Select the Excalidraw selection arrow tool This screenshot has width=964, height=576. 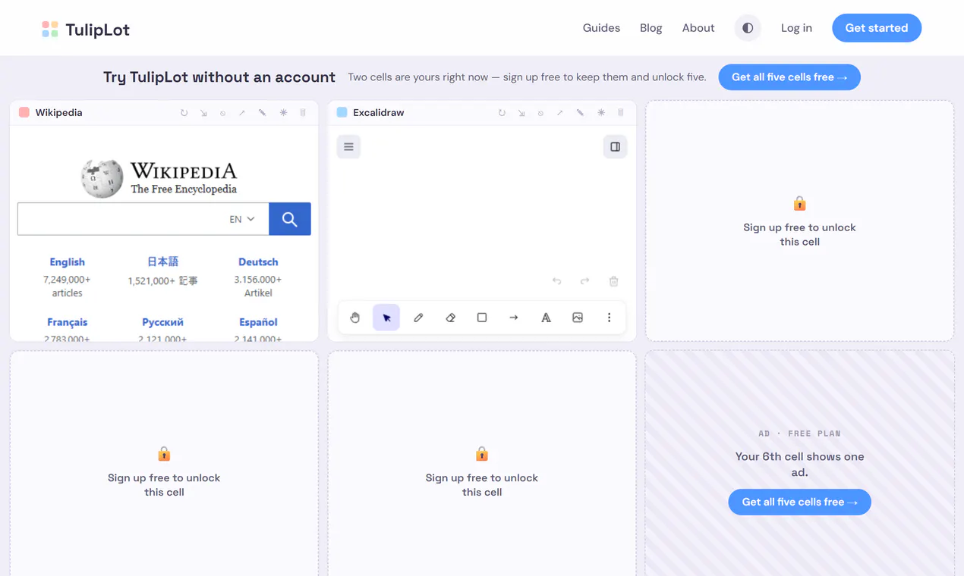click(x=386, y=318)
